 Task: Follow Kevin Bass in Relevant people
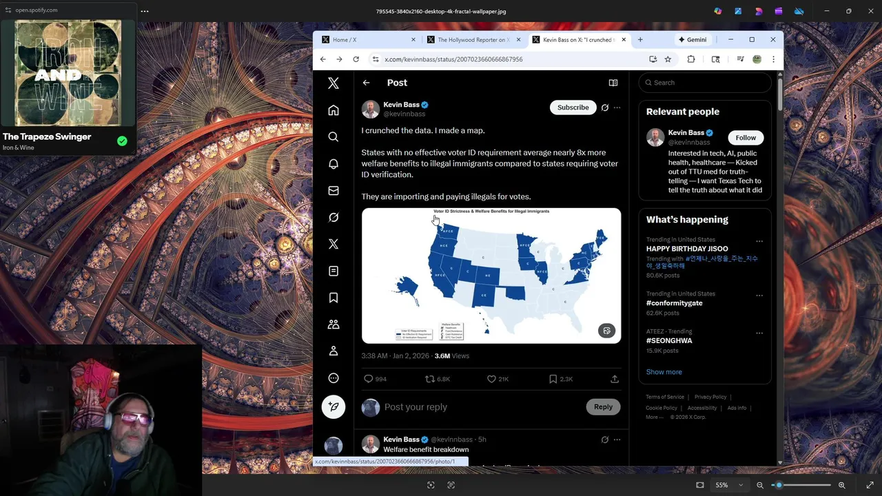click(x=746, y=138)
